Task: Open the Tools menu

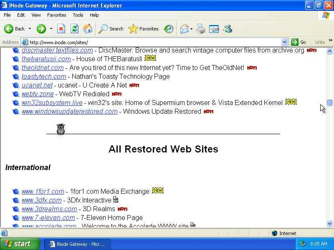Action: [78, 15]
